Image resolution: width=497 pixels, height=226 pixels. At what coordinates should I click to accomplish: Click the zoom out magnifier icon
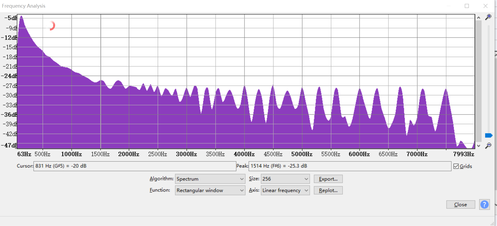(488, 146)
